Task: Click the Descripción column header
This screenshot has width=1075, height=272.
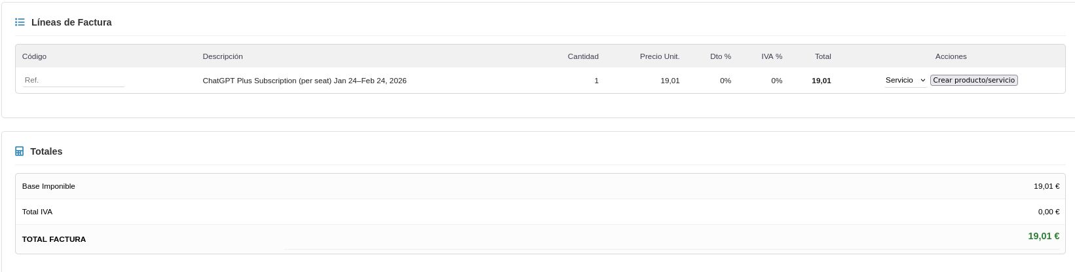Action: 223,56
